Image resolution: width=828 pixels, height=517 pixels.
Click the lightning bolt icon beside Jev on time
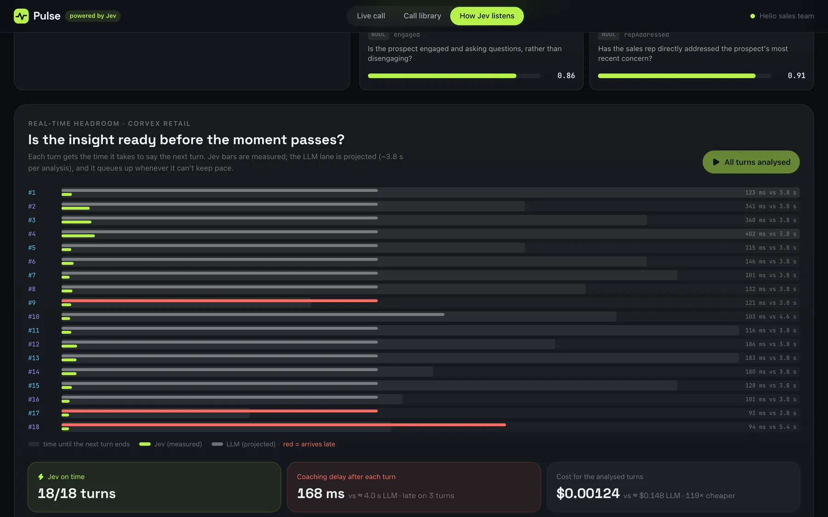pyautogui.click(x=41, y=477)
